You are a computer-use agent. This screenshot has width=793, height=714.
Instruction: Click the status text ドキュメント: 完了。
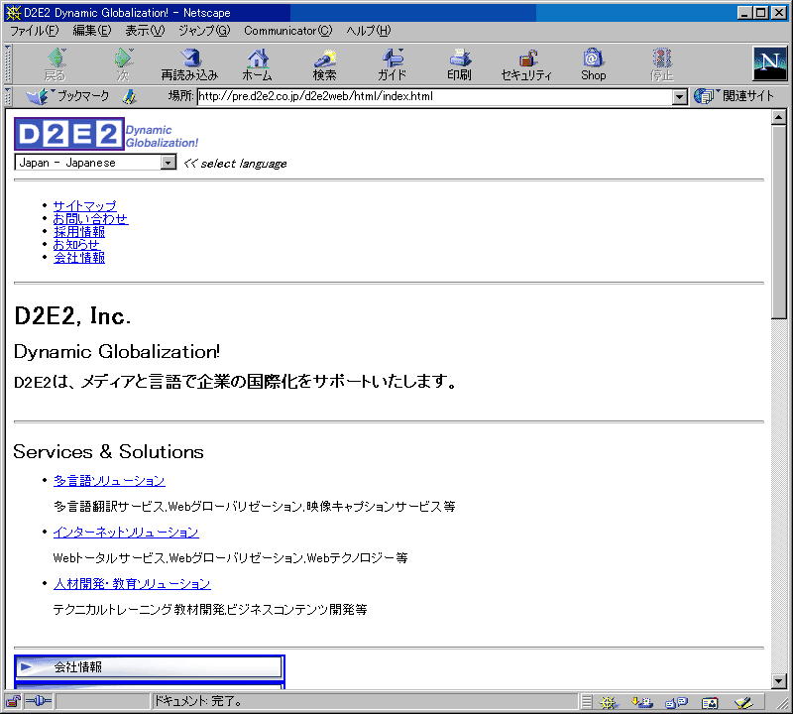point(198,701)
